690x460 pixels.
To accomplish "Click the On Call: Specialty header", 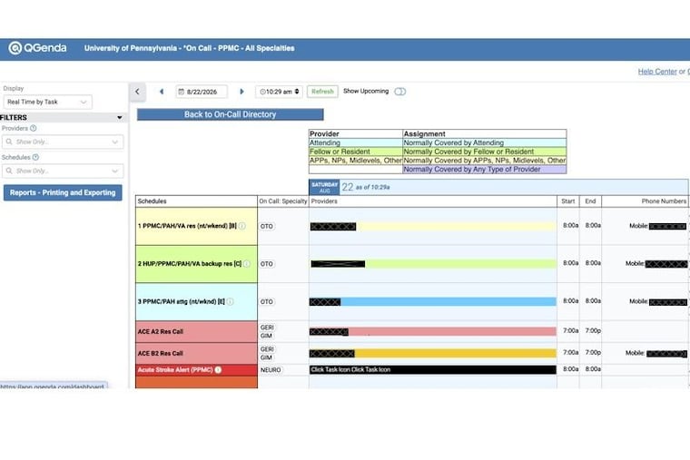I will [x=283, y=201].
